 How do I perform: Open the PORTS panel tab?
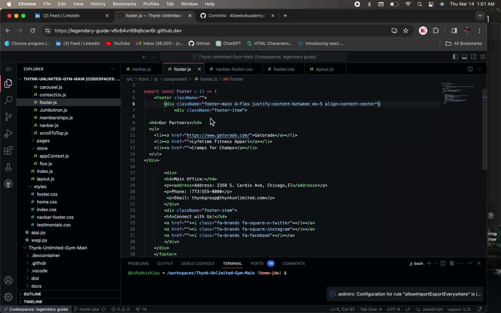coord(257,263)
